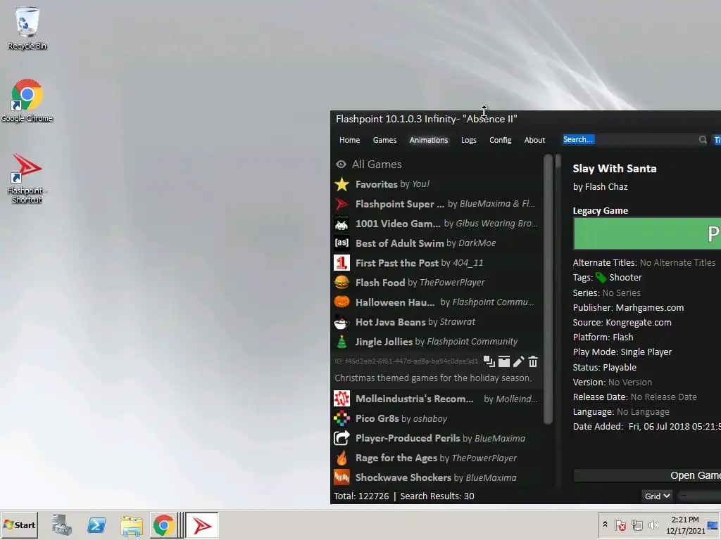Click the Flashpoint taskbar button
The width and height of the screenshot is (721, 540).
point(202,525)
